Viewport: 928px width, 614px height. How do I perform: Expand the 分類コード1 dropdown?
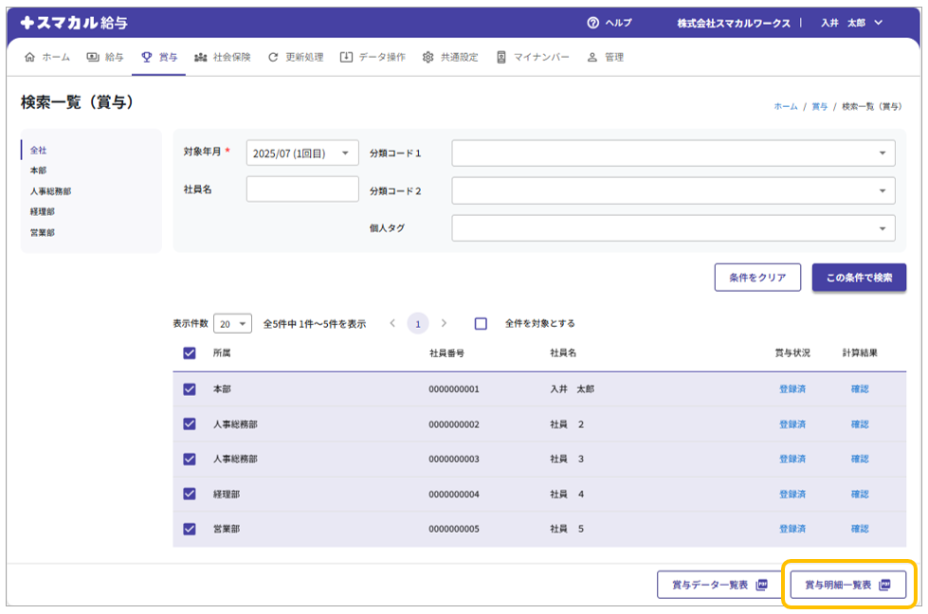673,153
